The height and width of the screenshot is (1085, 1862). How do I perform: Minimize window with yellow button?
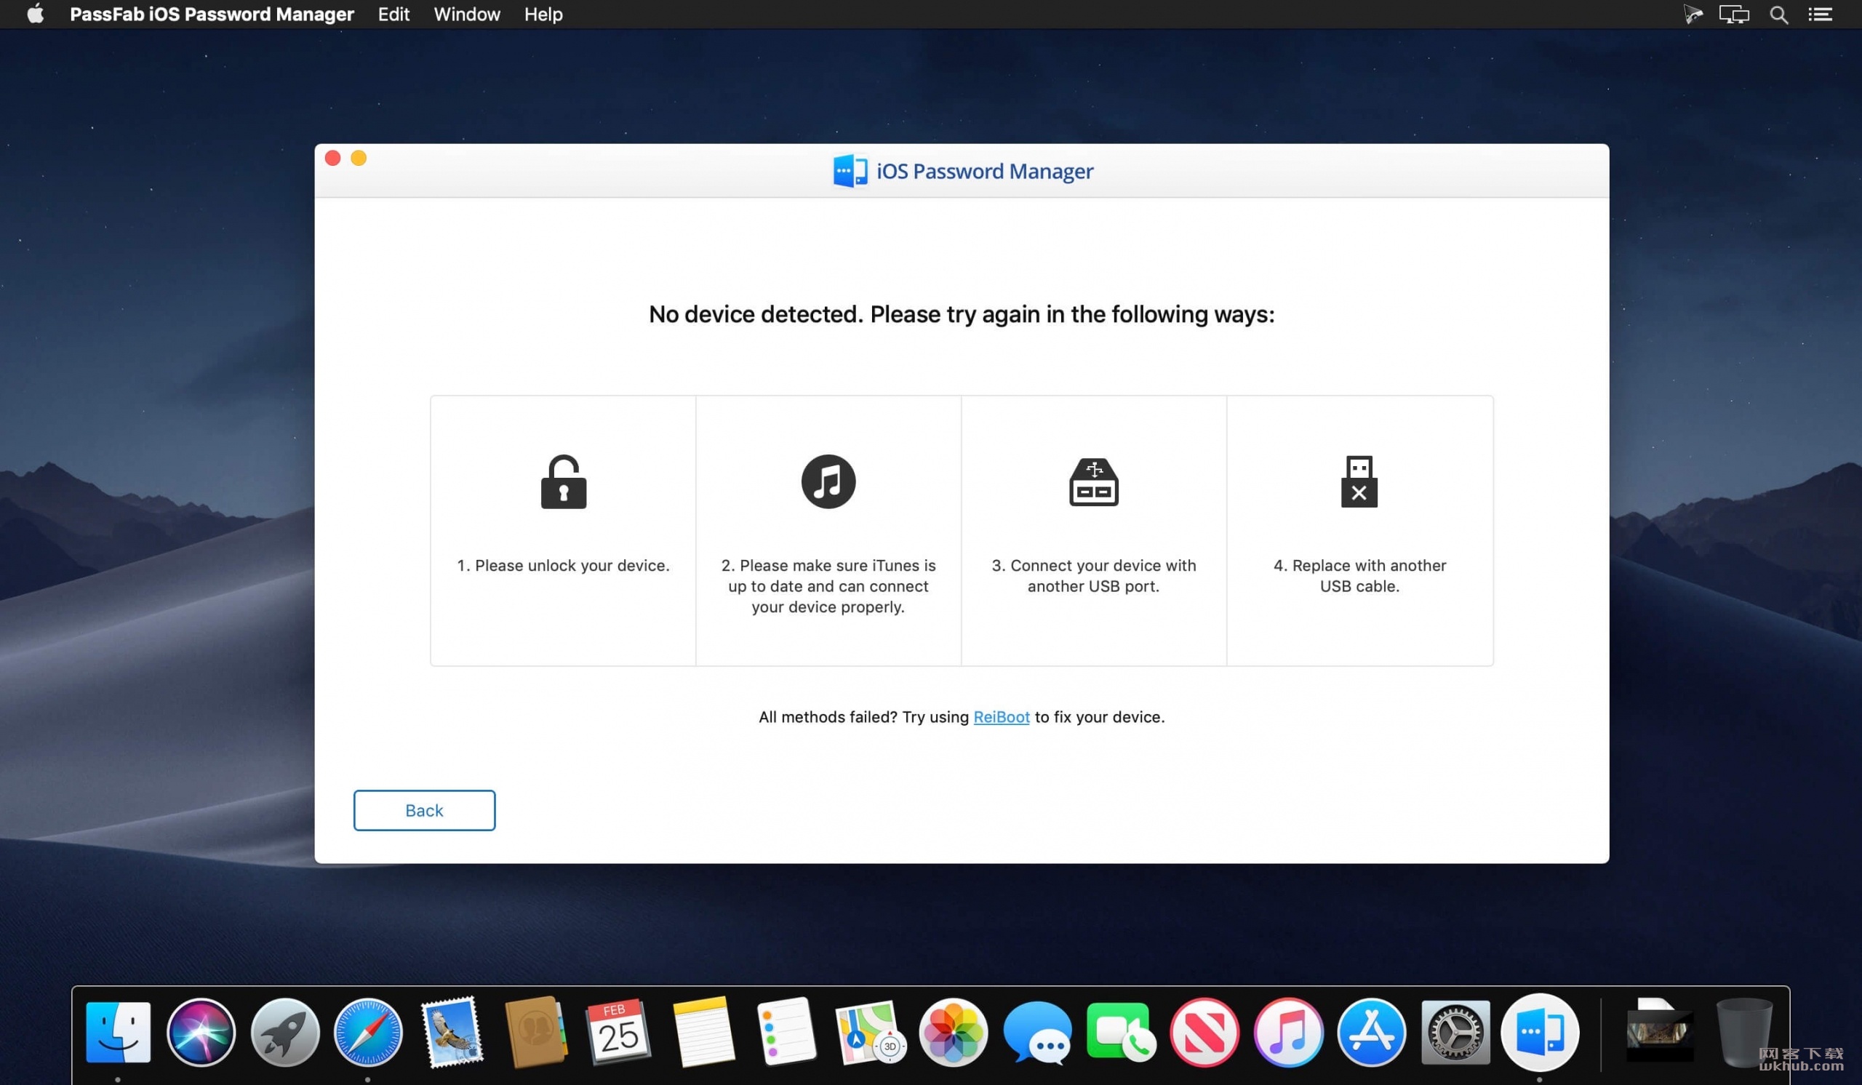(x=359, y=158)
